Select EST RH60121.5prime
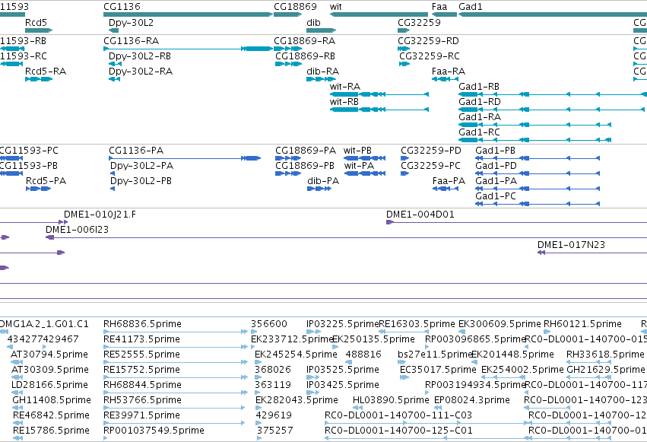Viewport: 647px width, 442px height. (x=582, y=324)
